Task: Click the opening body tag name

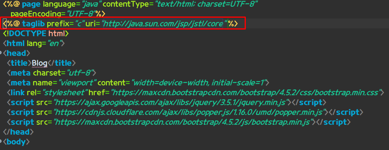Action: (x=17, y=142)
